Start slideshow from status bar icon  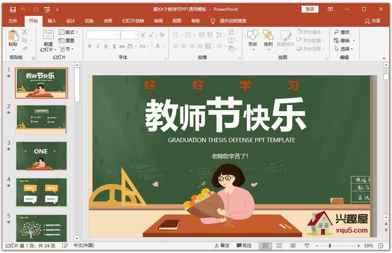(307, 246)
